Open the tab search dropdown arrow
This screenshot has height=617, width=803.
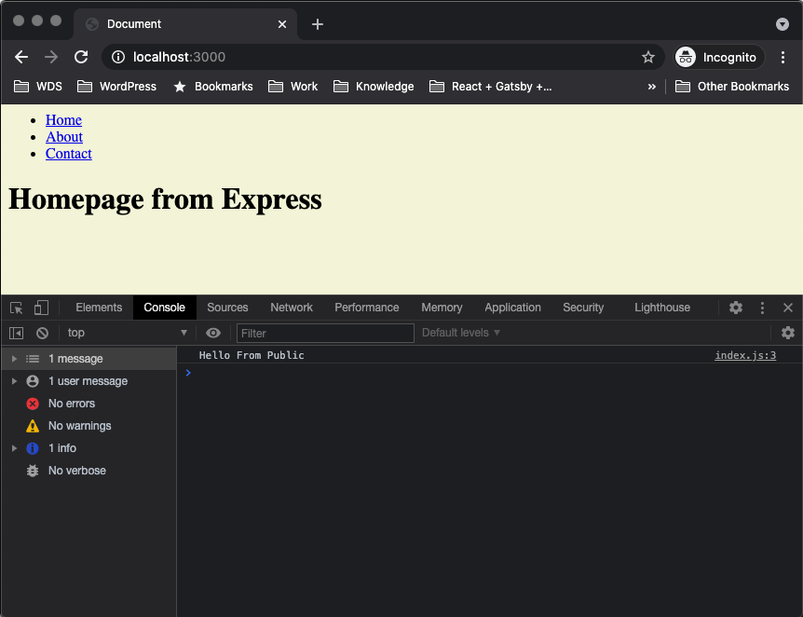[782, 24]
